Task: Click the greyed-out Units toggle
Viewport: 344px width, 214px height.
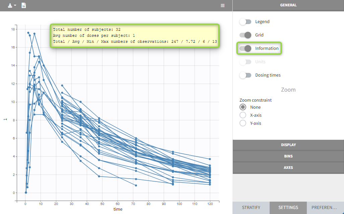Action: [245, 62]
